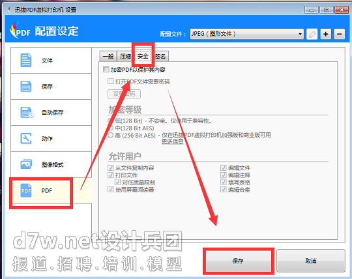The width and height of the screenshot is (352, 279).
Task: Select 高 (256 Bit AES) encryption level
Action: coord(110,136)
